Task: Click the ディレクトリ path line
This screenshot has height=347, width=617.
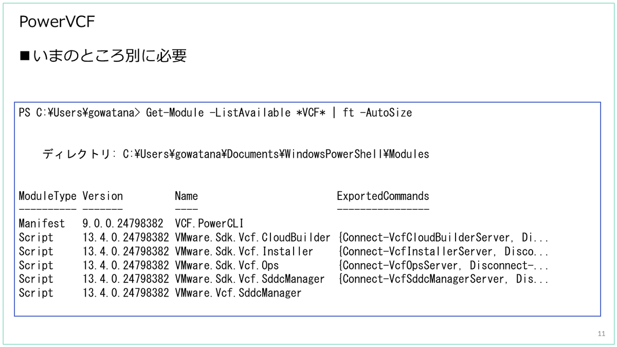Action: pos(236,154)
